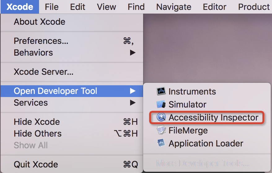Open Preferences from the Xcode menu
272x173 pixels.
(41, 41)
